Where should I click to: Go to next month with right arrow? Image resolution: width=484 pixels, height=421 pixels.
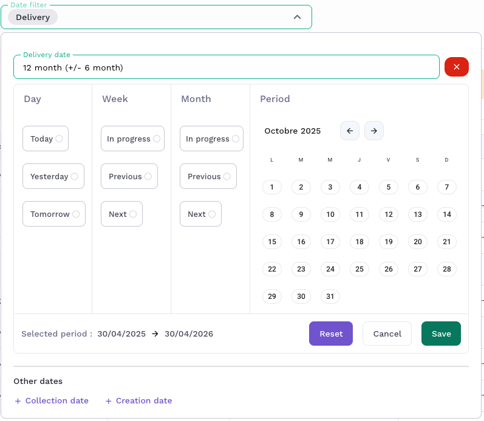tap(374, 131)
